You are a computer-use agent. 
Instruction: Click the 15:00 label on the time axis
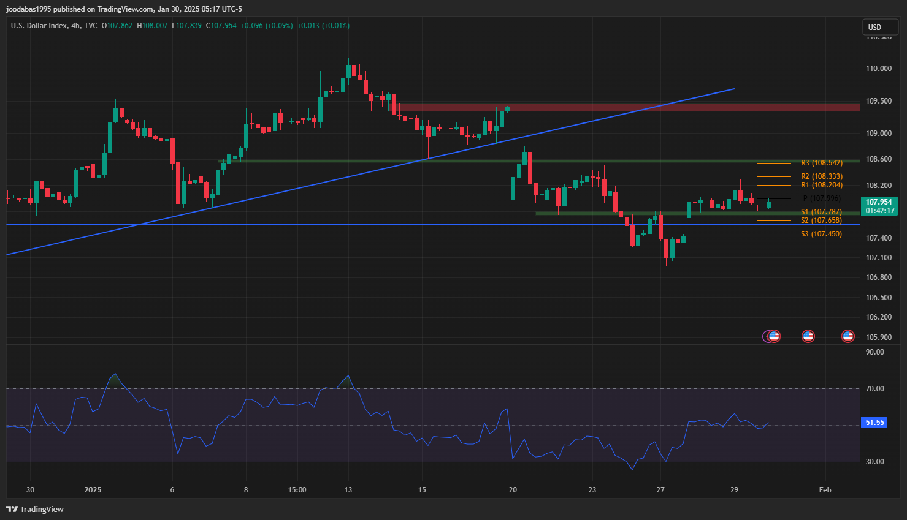pyautogui.click(x=297, y=490)
